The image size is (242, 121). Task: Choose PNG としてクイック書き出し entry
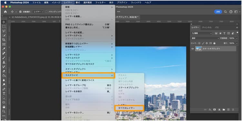89,25
